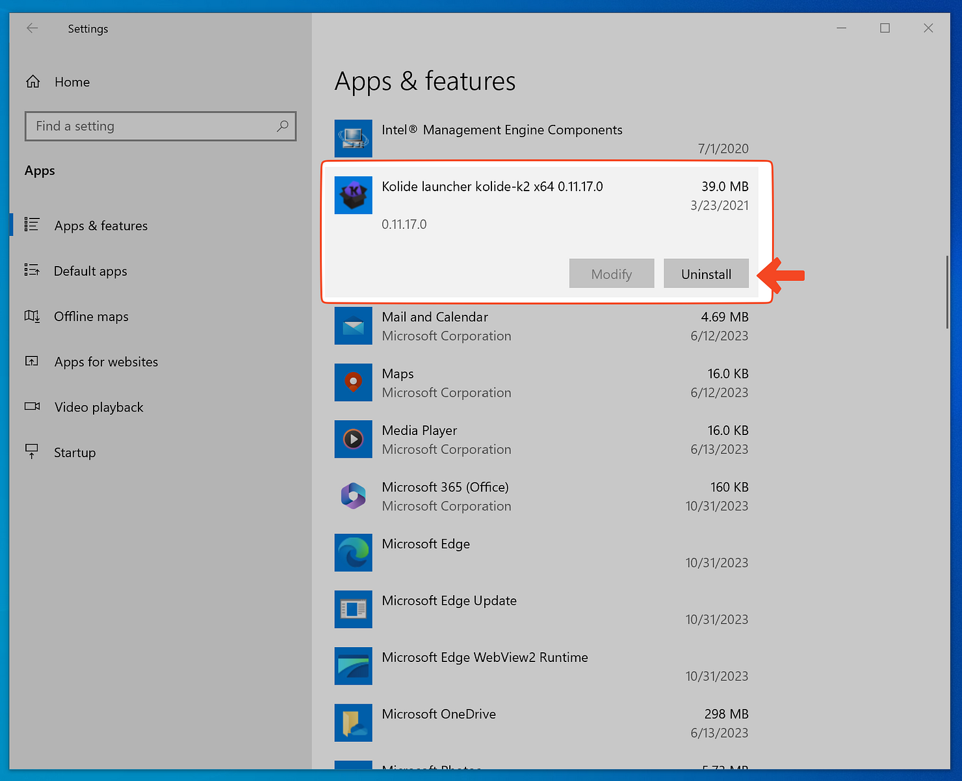Uninstall the Kolide launcher
This screenshot has width=962, height=781.
pyautogui.click(x=706, y=274)
